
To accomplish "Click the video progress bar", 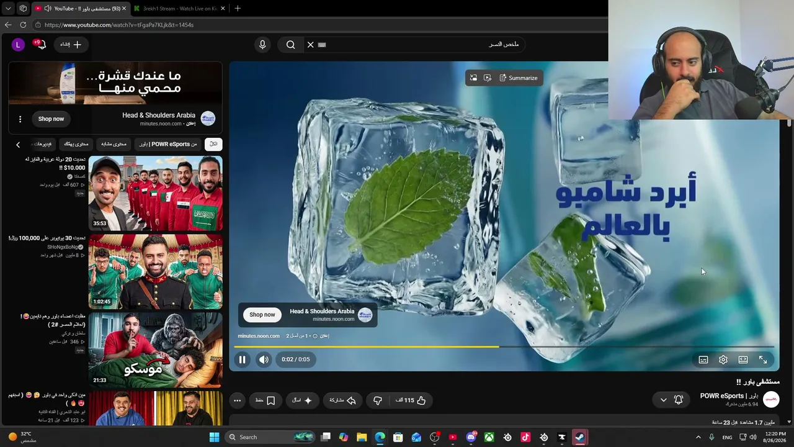I will [x=504, y=346].
